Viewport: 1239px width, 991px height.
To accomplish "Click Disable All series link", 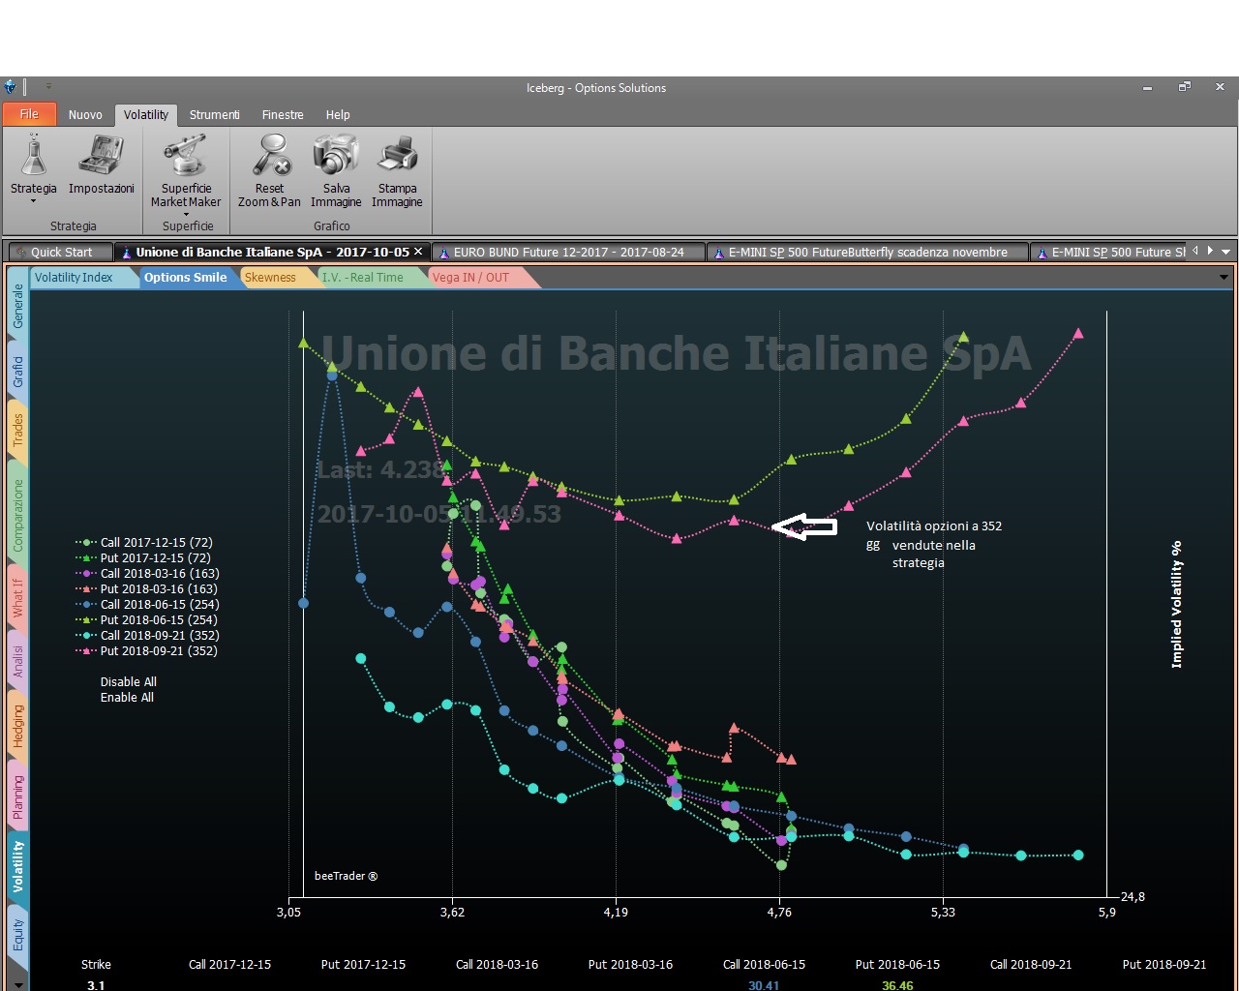I will point(129,681).
